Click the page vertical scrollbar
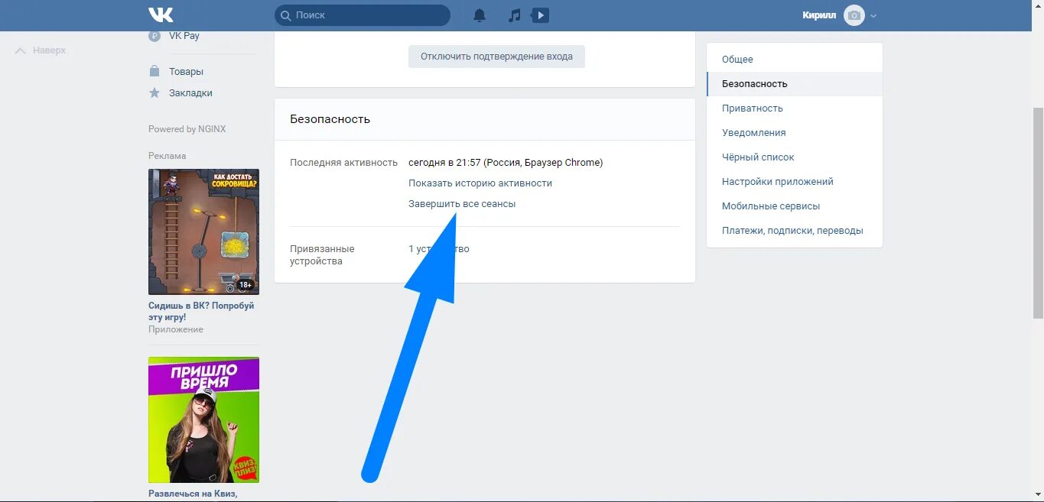 pos(1038,212)
